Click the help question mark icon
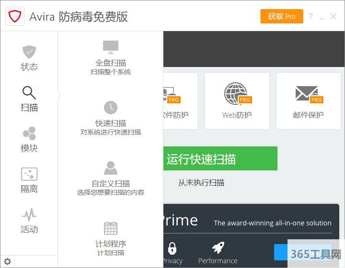Screen dimensions: 345x268 point(310,16)
